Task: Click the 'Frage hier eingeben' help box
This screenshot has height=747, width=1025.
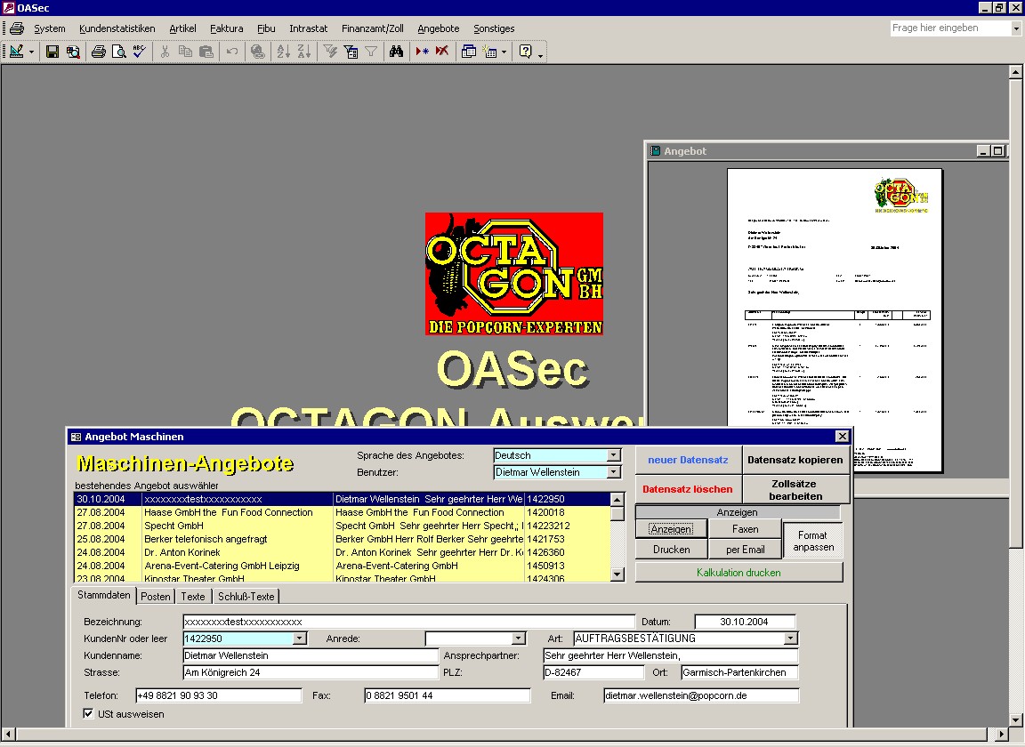Action: pyautogui.click(x=950, y=28)
